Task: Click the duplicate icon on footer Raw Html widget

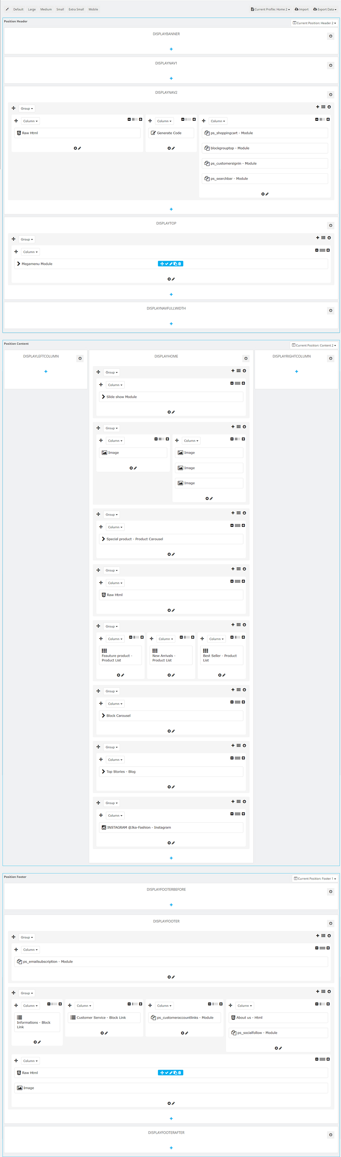Action: (175, 1073)
